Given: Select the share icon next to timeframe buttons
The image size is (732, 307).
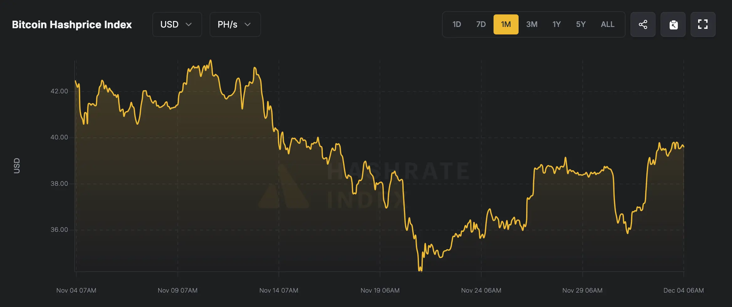Looking at the screenshot, I should click(643, 24).
